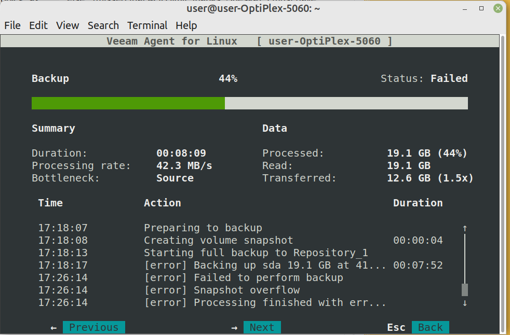Minimize the terminal window

465,8
